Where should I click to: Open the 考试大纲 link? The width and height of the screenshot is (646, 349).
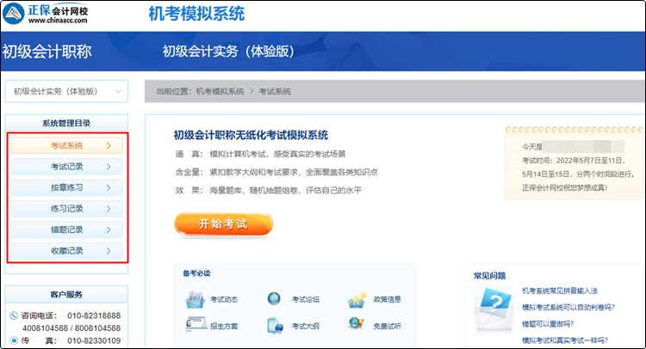coord(305,326)
